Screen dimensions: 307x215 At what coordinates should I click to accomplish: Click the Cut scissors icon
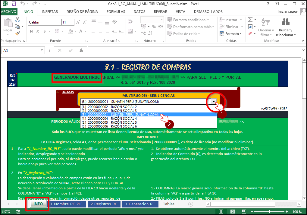[17, 20]
